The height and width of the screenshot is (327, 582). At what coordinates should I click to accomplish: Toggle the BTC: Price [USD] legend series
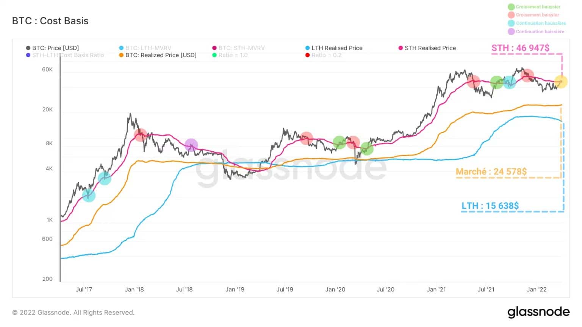pyautogui.click(x=52, y=48)
